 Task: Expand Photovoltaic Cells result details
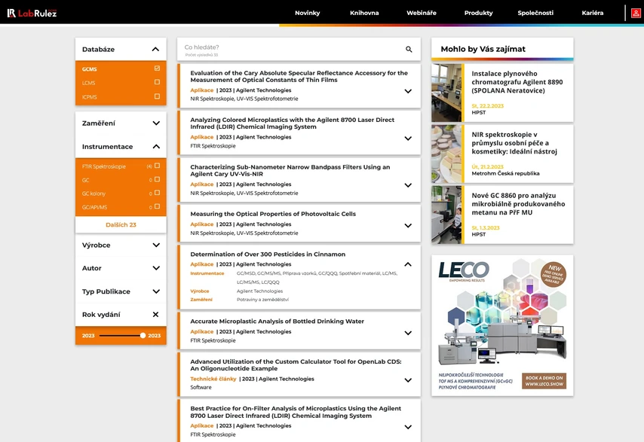(408, 225)
